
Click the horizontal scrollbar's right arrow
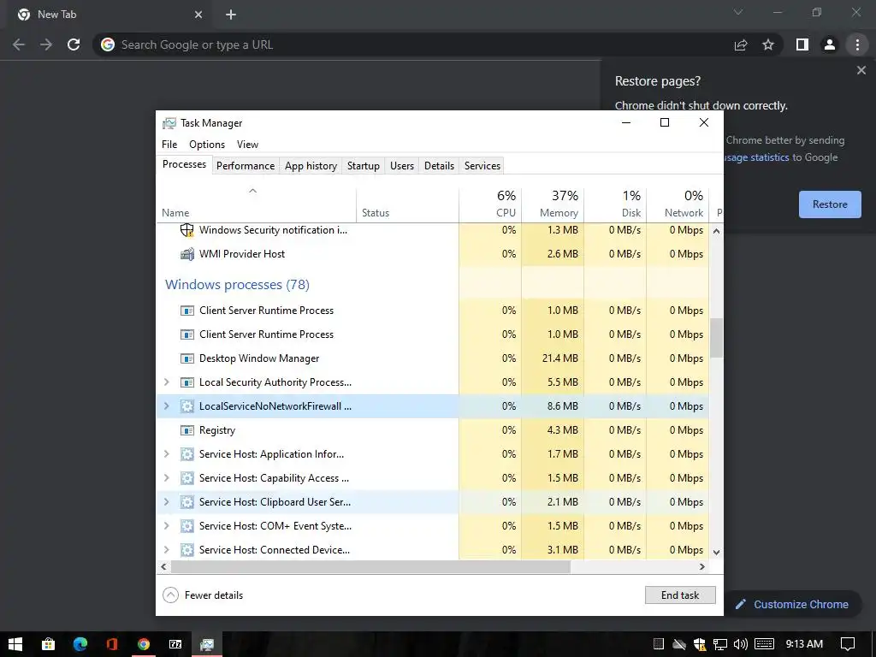pyautogui.click(x=702, y=566)
